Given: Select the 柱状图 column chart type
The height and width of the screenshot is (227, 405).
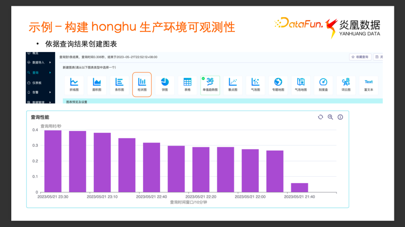Looking at the screenshot, I should (142, 85).
